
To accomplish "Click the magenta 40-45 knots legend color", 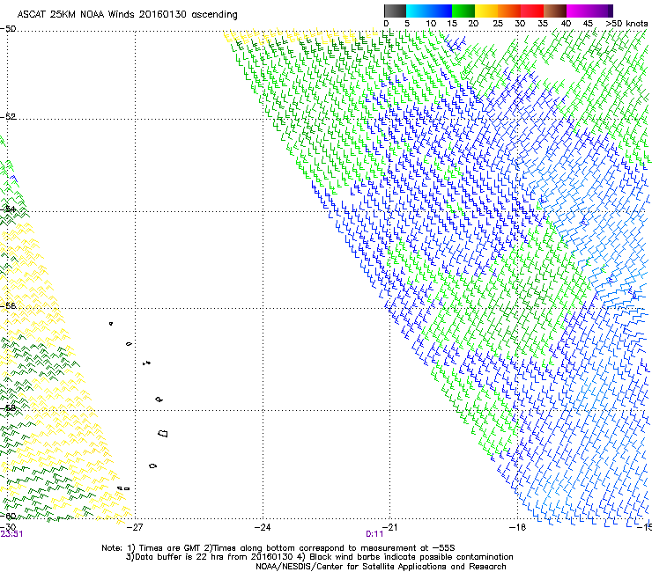I will click(x=578, y=11).
